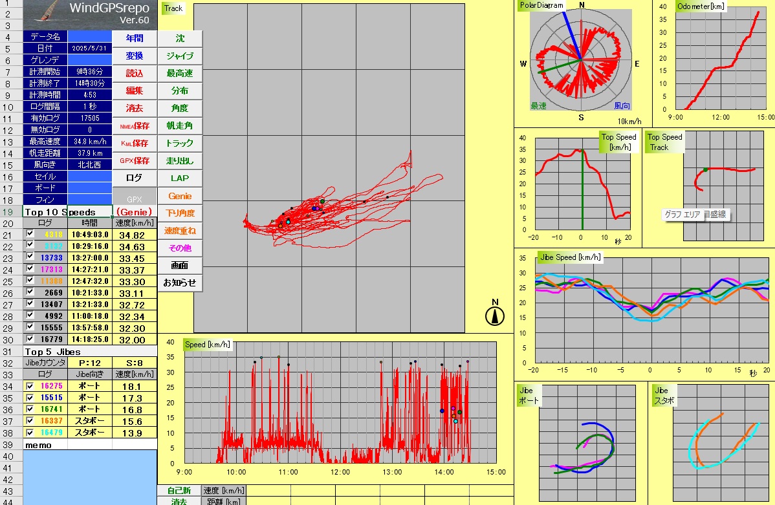
Task: Select the valid log count cell 17505
Action: [x=90, y=118]
